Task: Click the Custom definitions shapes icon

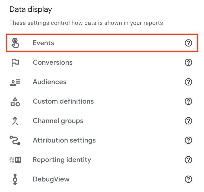Action: (x=15, y=102)
